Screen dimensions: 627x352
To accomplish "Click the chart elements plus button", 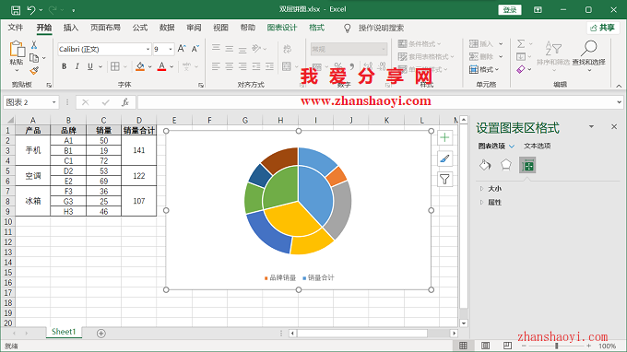I will click(444, 138).
